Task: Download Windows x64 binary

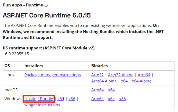Action: click(111, 99)
